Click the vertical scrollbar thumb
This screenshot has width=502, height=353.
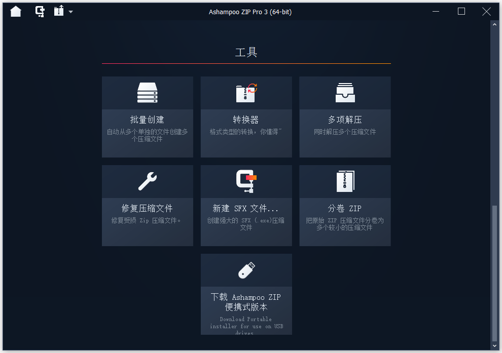(x=494, y=273)
